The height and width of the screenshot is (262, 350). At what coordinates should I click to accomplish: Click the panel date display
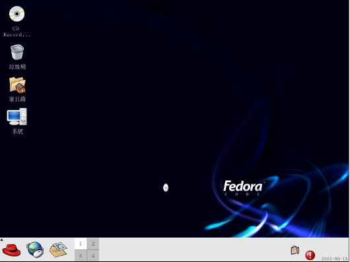(x=334, y=259)
